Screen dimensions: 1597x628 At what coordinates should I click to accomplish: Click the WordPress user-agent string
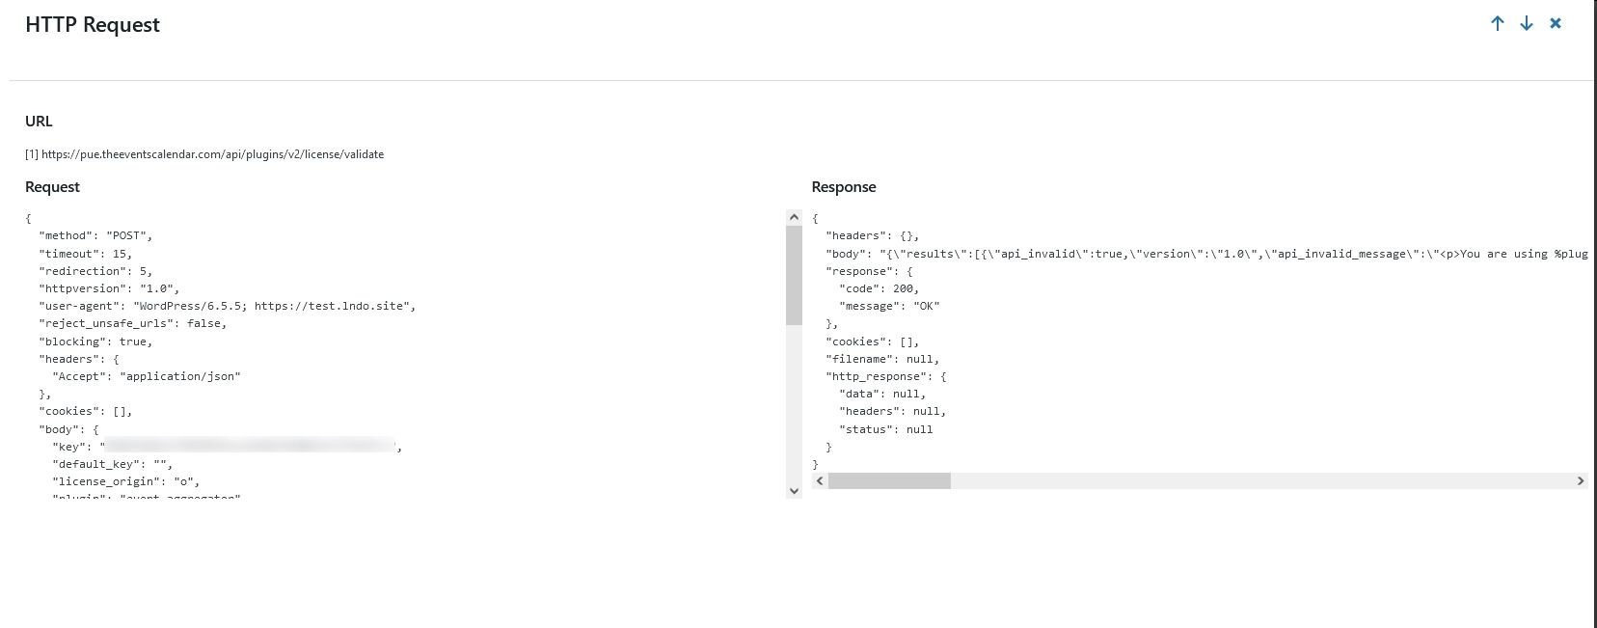point(227,306)
